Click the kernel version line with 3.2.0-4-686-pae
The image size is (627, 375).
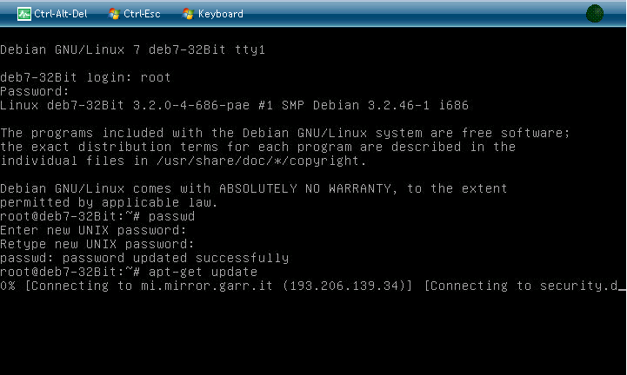click(234, 105)
